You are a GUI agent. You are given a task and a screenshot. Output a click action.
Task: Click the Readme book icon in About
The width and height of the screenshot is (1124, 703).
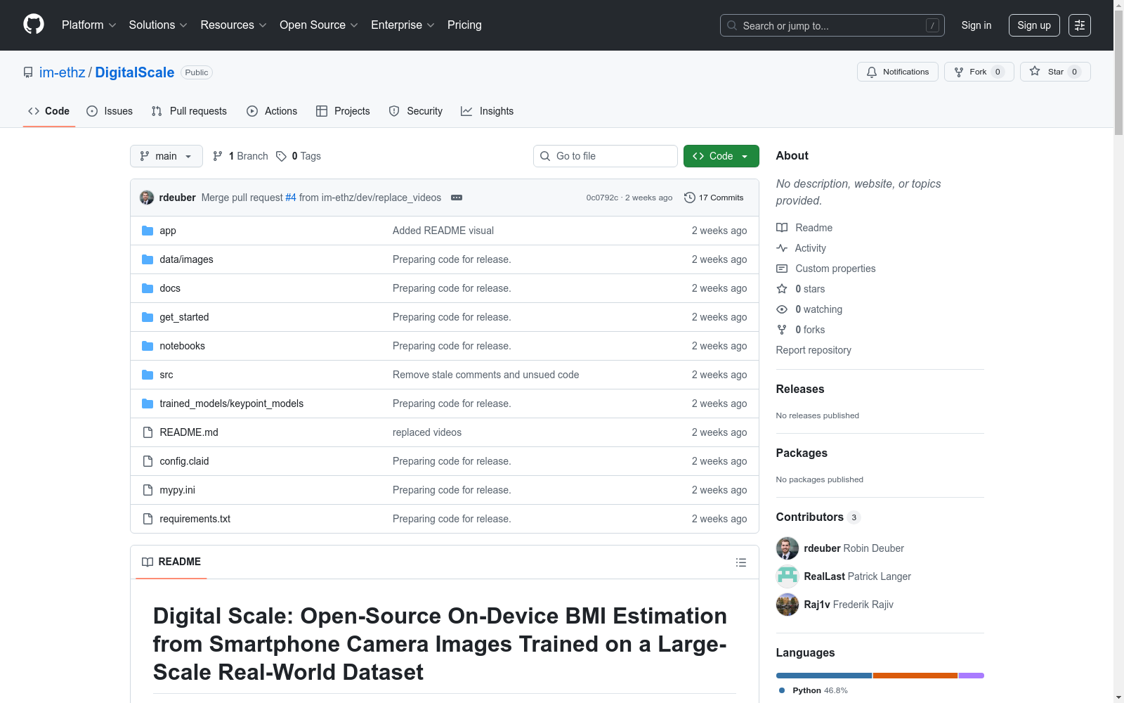pyautogui.click(x=782, y=228)
